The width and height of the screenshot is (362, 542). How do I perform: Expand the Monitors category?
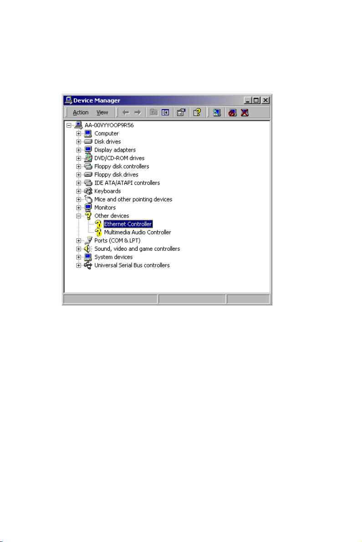[x=78, y=208]
